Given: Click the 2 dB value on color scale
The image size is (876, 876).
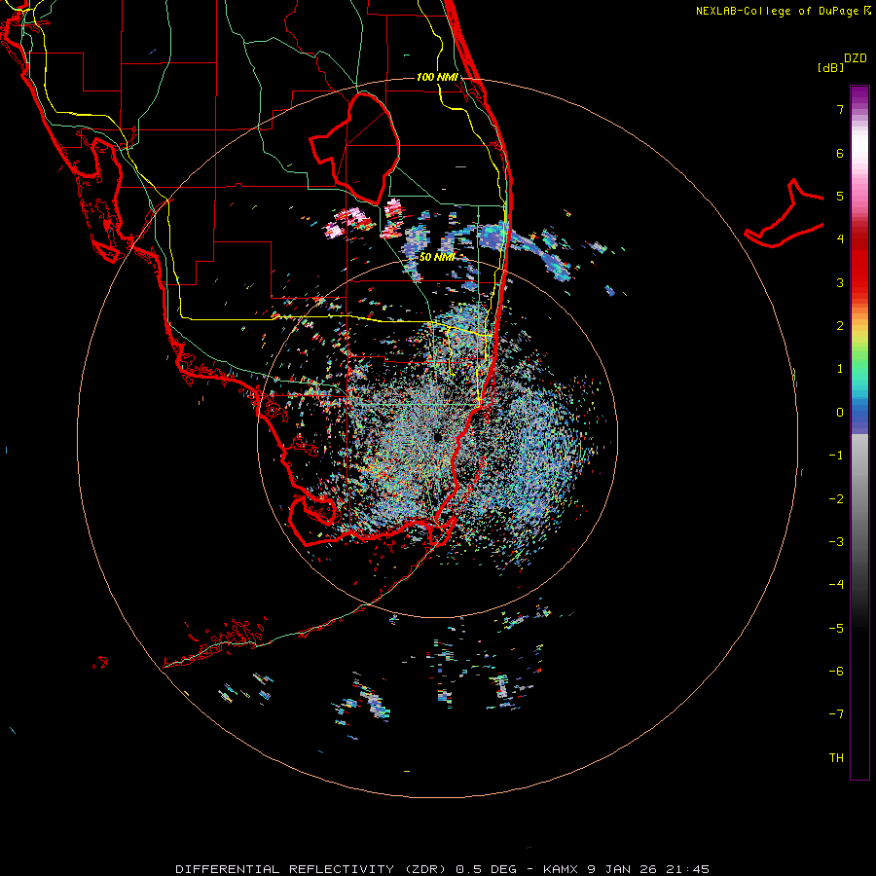Looking at the screenshot, I should (840, 326).
